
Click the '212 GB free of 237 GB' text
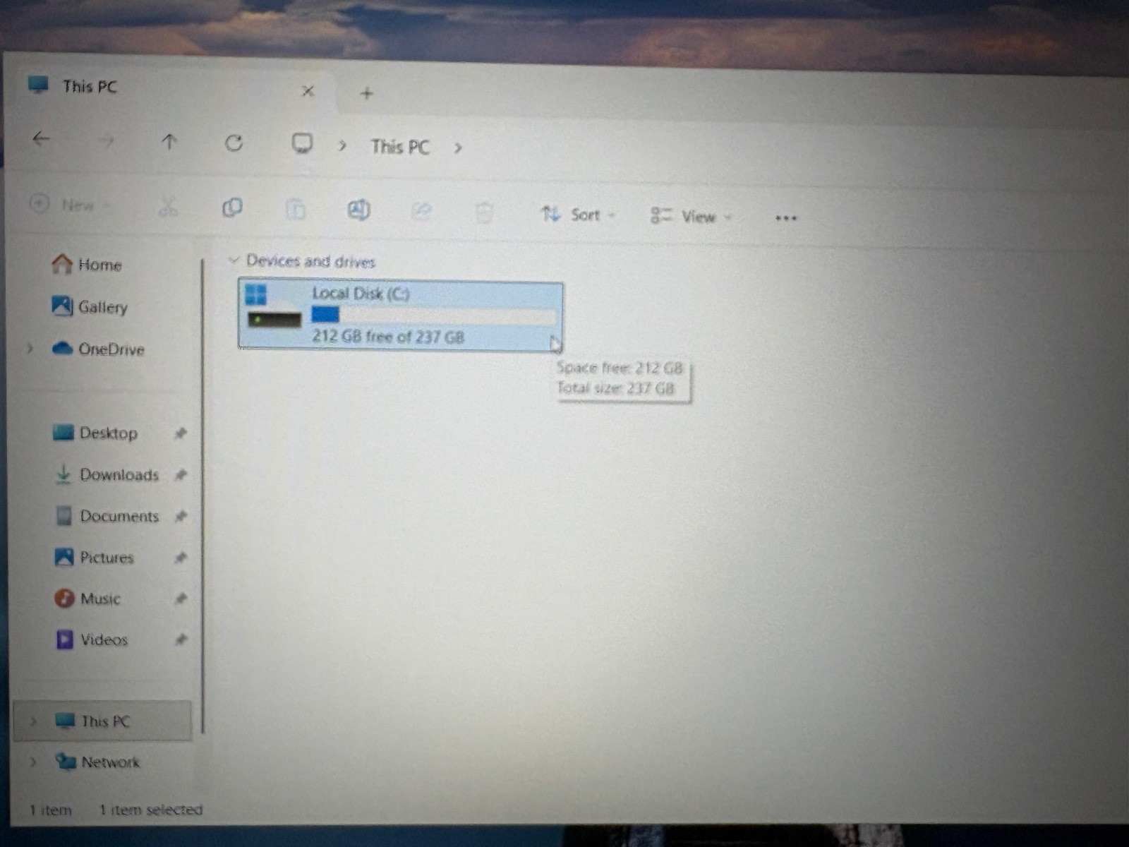(x=388, y=337)
